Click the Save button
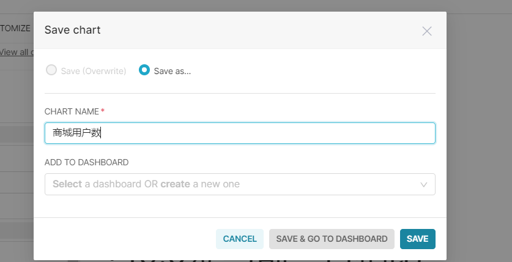Viewport: 512px width, 262px height. pyautogui.click(x=417, y=239)
